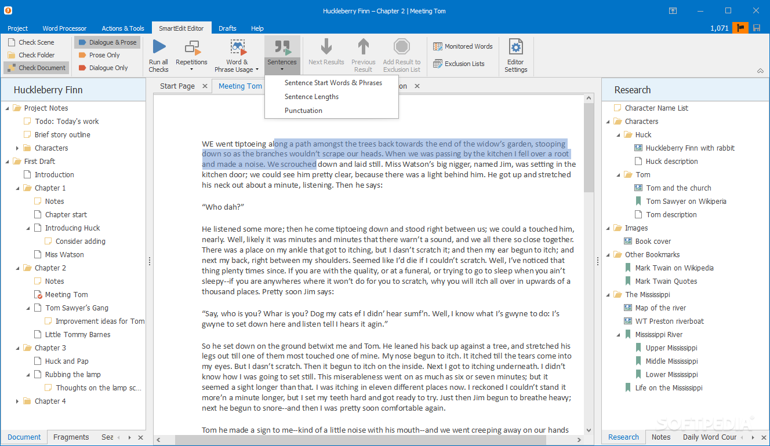The height and width of the screenshot is (446, 770).
Task: Switch to the Word Processor ribbon tab
Action: [x=64, y=28]
